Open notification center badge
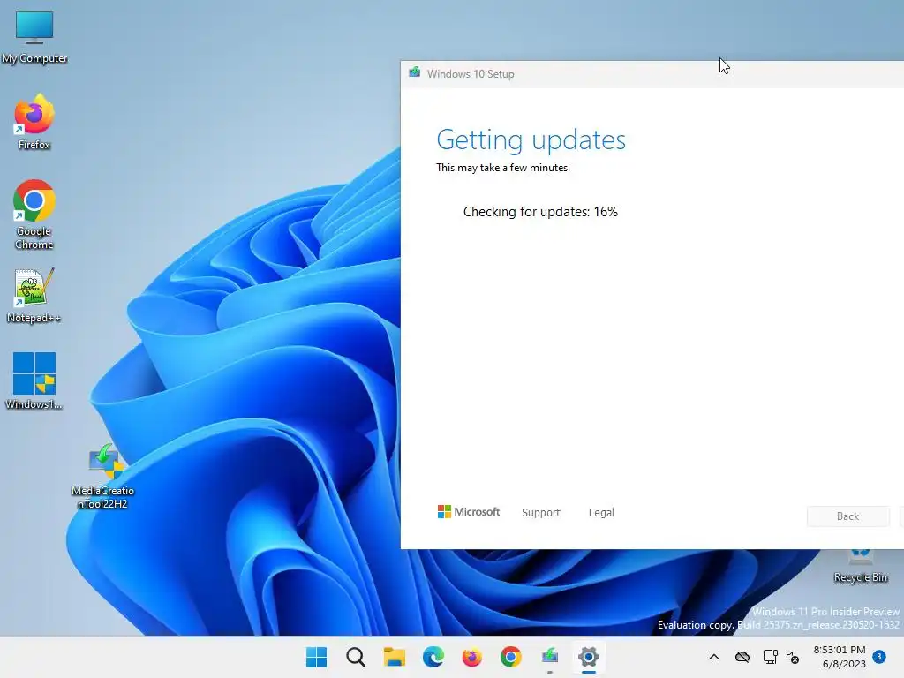The width and height of the screenshot is (904, 678). pyautogui.click(x=879, y=656)
